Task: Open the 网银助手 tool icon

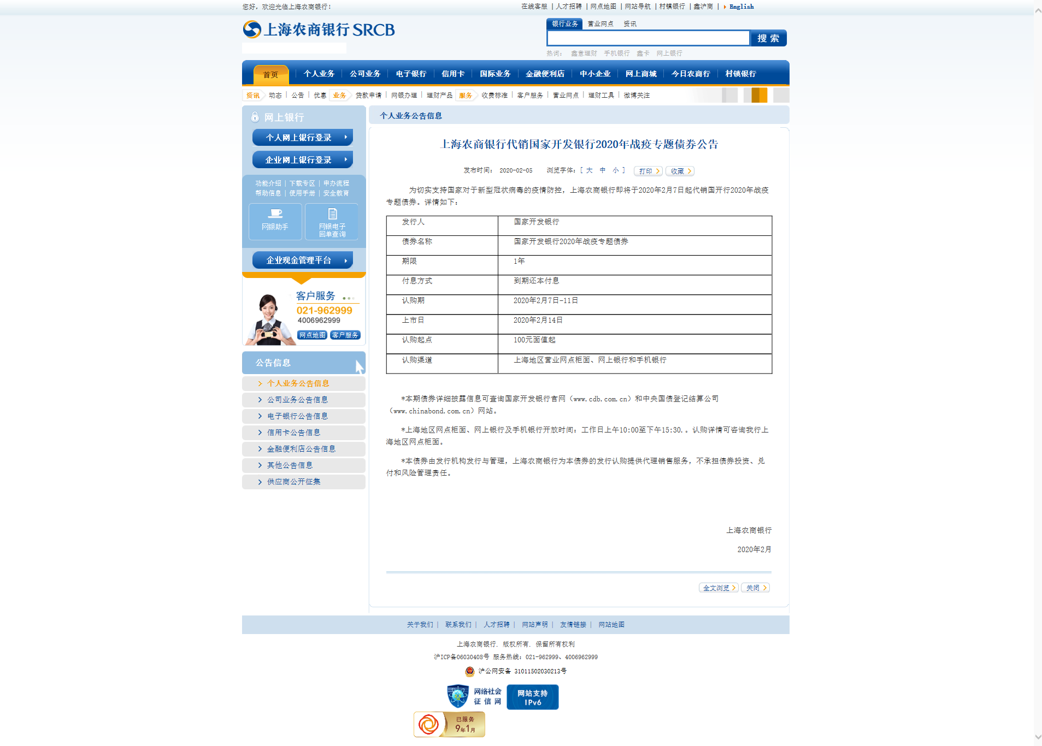Action: [275, 221]
